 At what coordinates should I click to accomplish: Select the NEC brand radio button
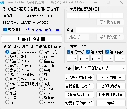pyautogui.click(x=7, y=84)
